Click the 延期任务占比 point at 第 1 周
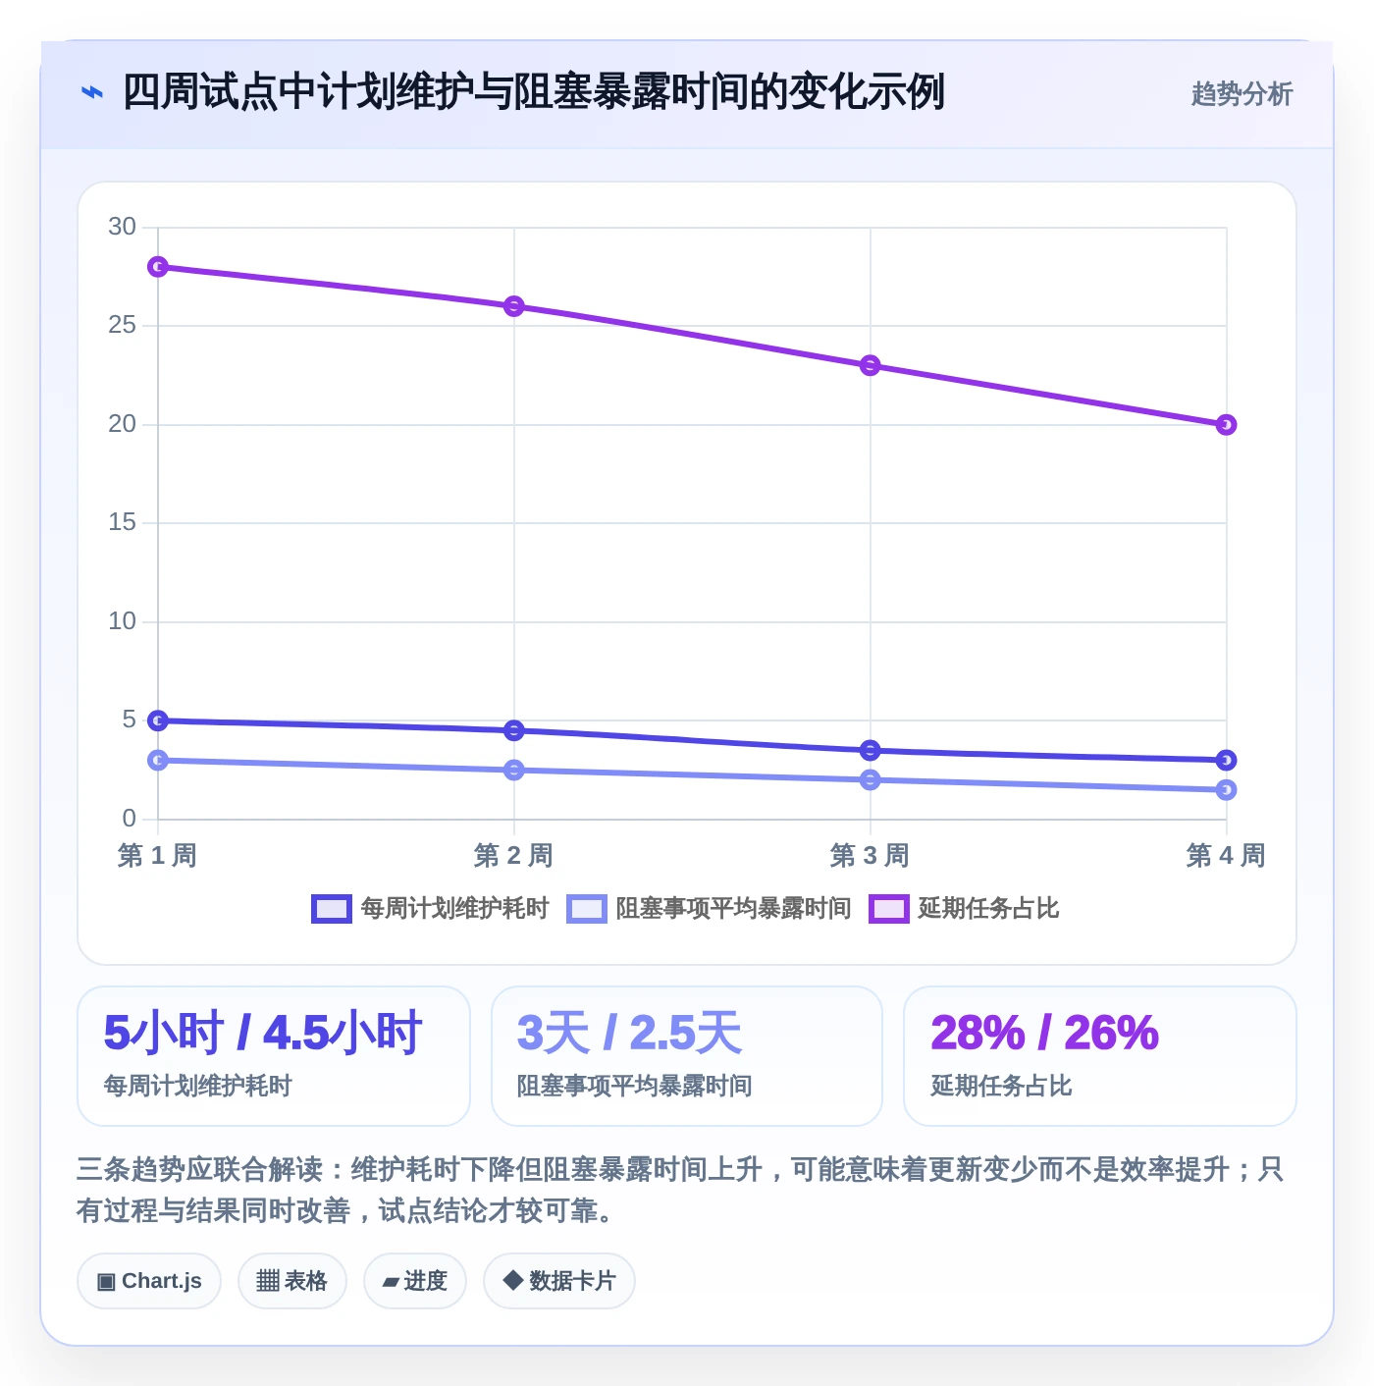The image size is (1374, 1386). tap(158, 267)
